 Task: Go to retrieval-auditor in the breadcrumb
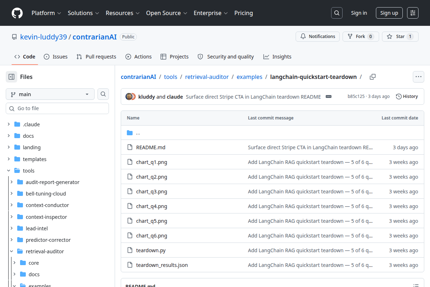[x=207, y=77]
